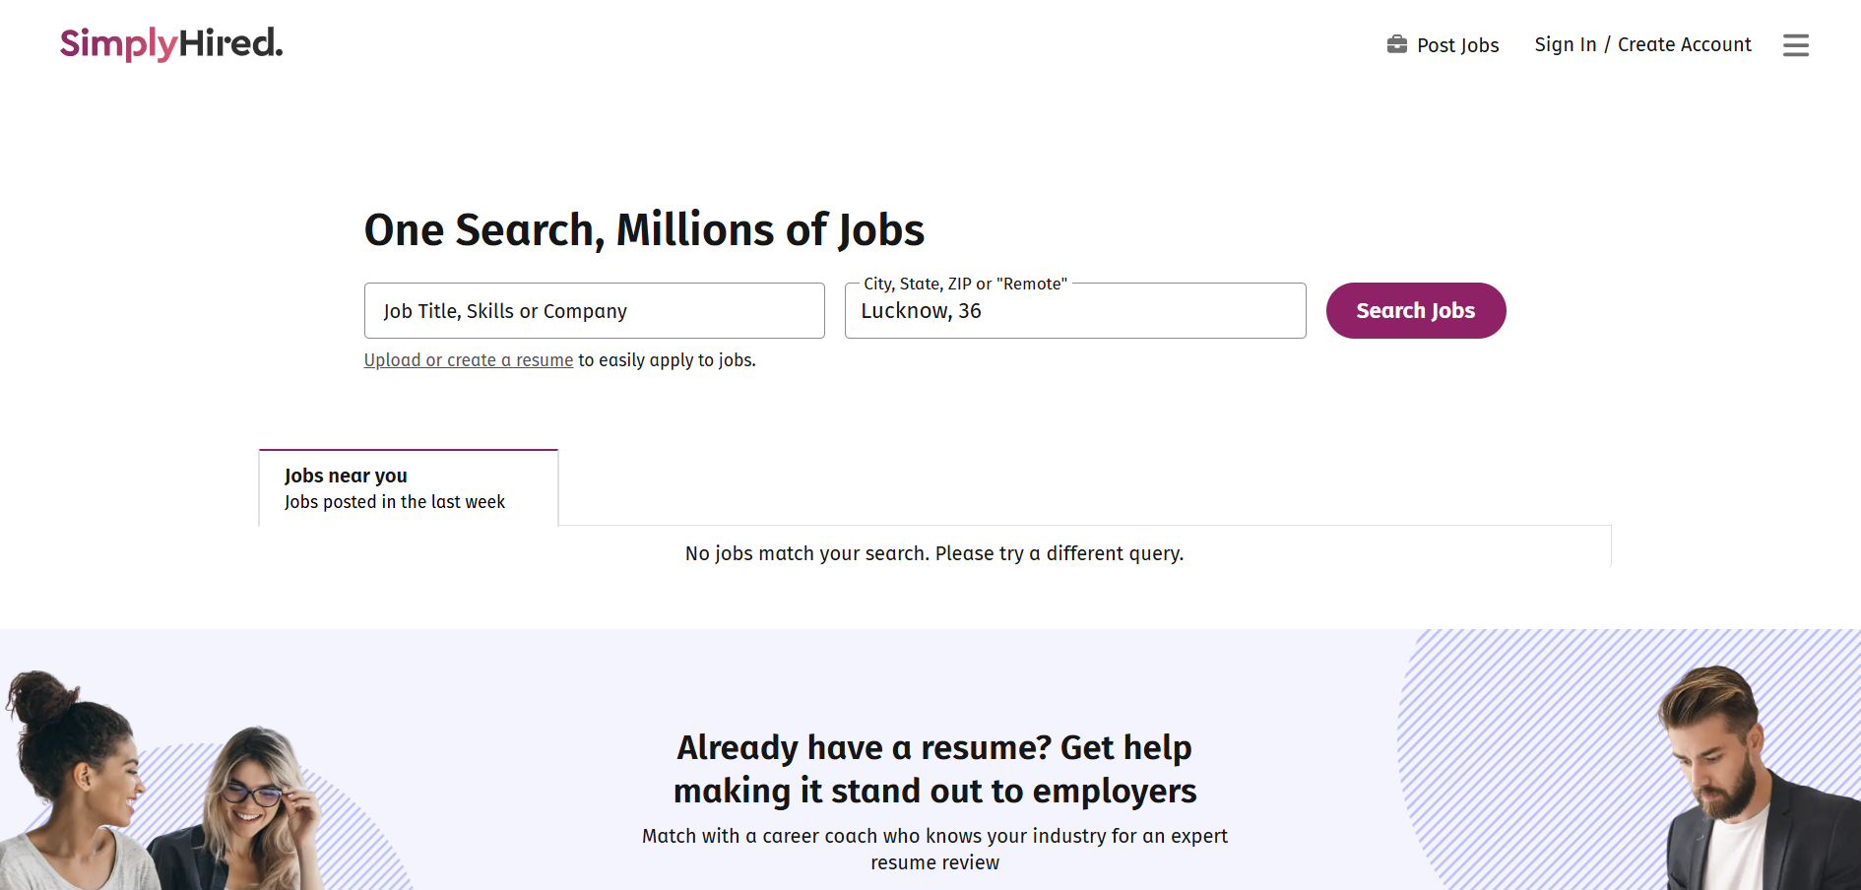Click the 'No jobs match your search' message
Image resolution: width=1861 pixels, height=890 pixels.
pyautogui.click(x=933, y=553)
